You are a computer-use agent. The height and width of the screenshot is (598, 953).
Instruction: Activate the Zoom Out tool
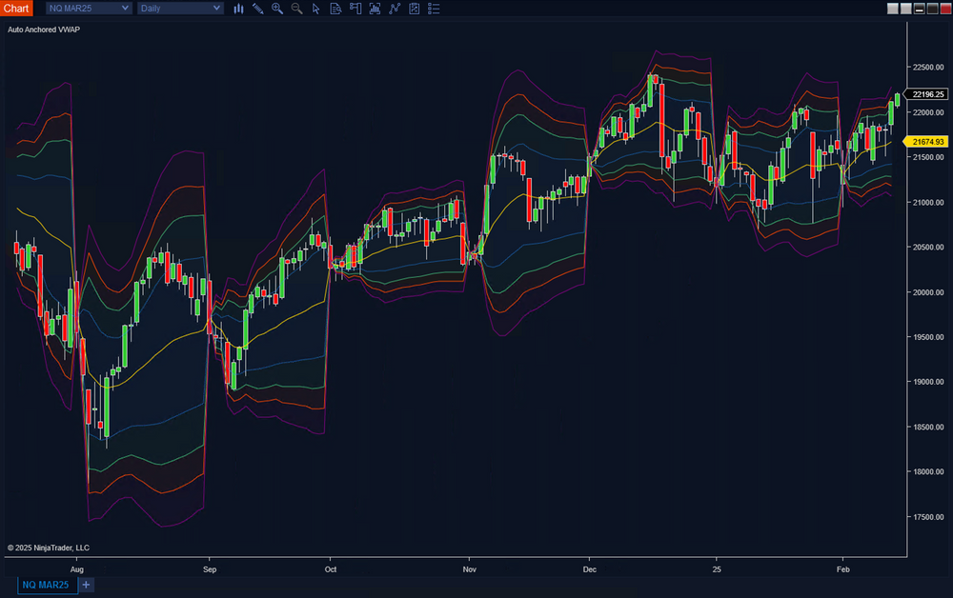pyautogui.click(x=296, y=9)
